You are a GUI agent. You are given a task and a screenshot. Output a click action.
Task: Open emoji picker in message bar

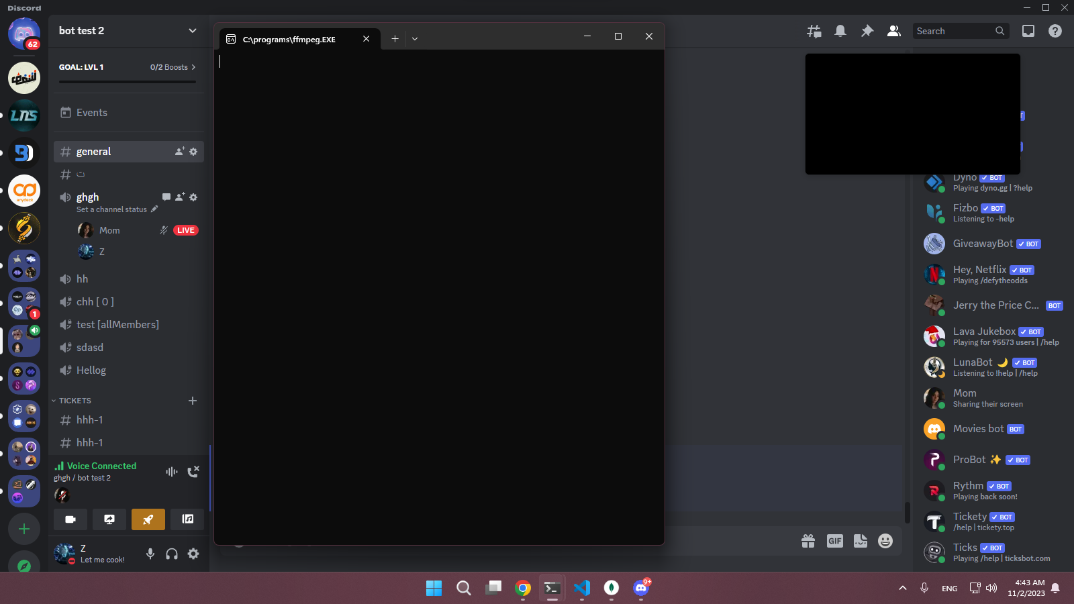tap(885, 541)
